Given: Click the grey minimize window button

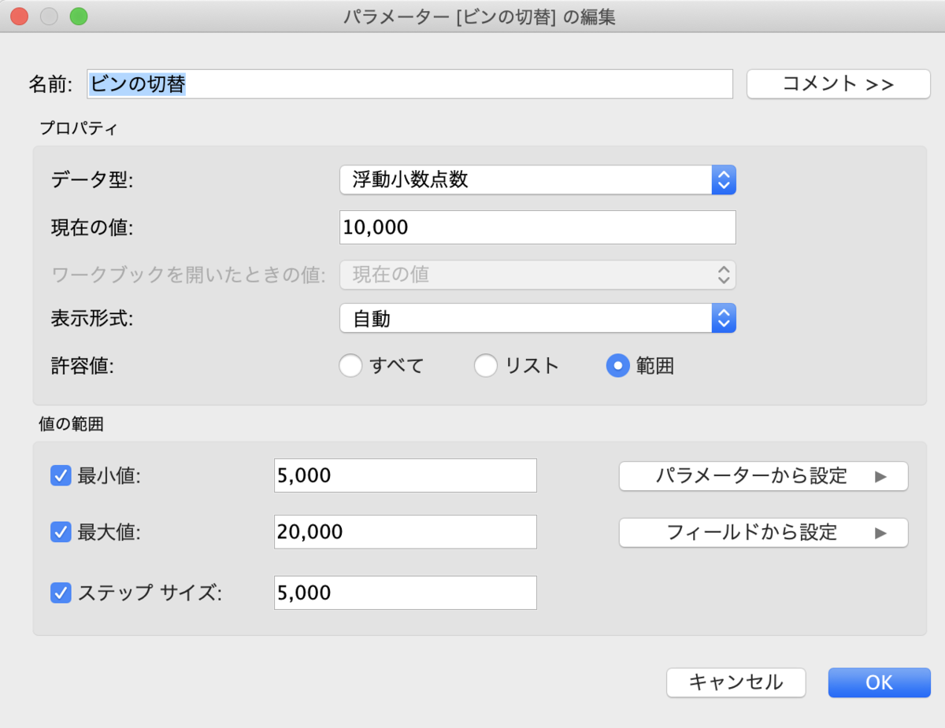Looking at the screenshot, I should pos(49,16).
